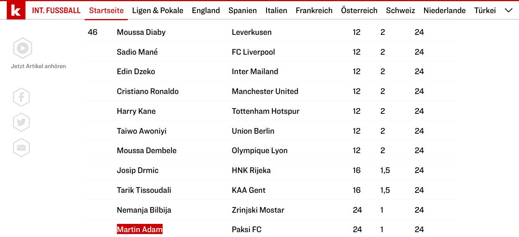Open Ligen & Pokale menu
This screenshot has width=519, height=237.
tap(158, 10)
